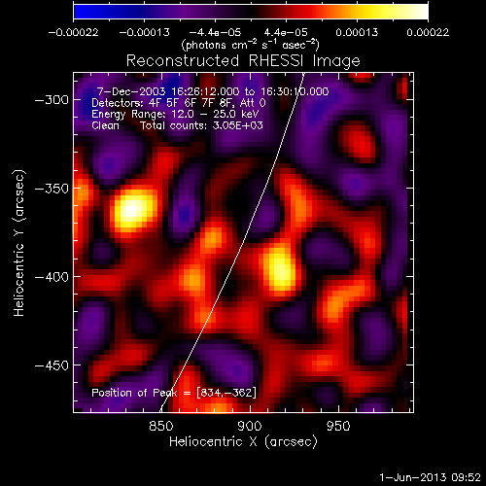The width and height of the screenshot is (486, 486).
Task: Click the 0.00022 colorbar maximum label
Action: click(x=428, y=32)
